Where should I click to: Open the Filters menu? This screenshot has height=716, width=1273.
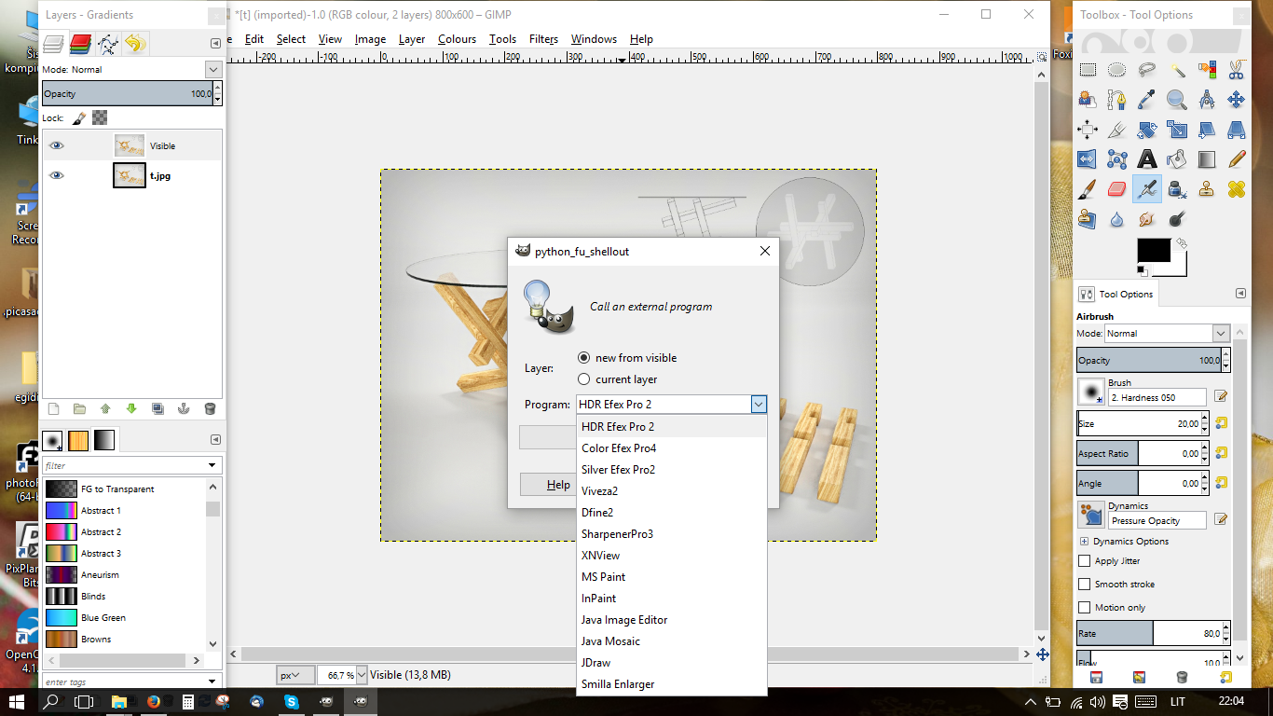coord(543,39)
